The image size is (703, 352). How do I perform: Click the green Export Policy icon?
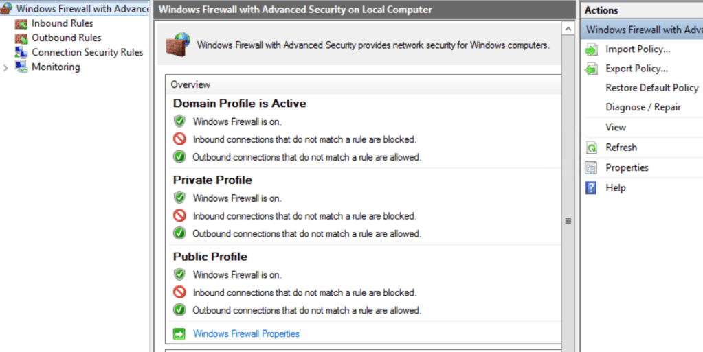click(x=591, y=69)
